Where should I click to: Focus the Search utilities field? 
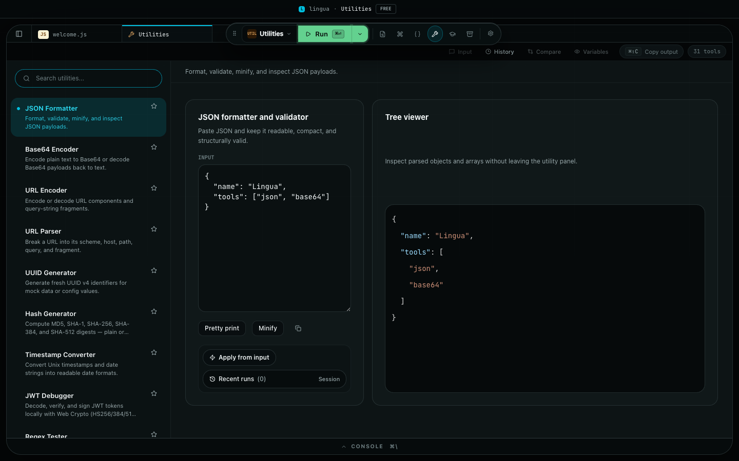(88, 78)
